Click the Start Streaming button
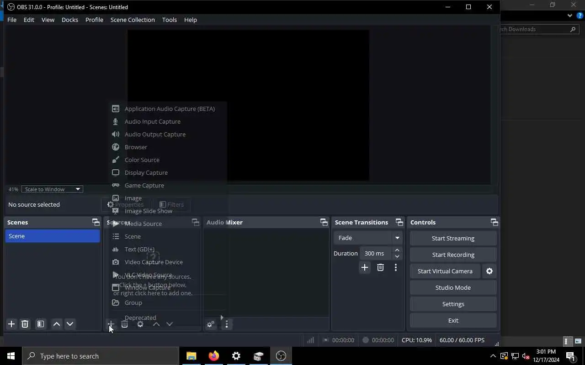 (x=453, y=238)
